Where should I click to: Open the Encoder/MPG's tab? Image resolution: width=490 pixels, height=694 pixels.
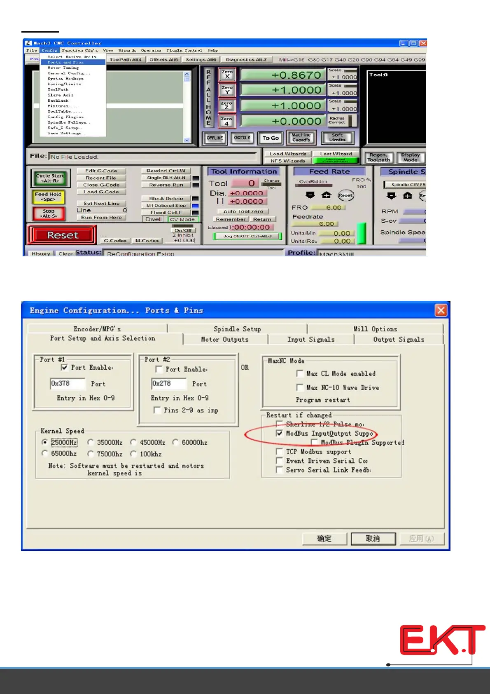coord(97,329)
